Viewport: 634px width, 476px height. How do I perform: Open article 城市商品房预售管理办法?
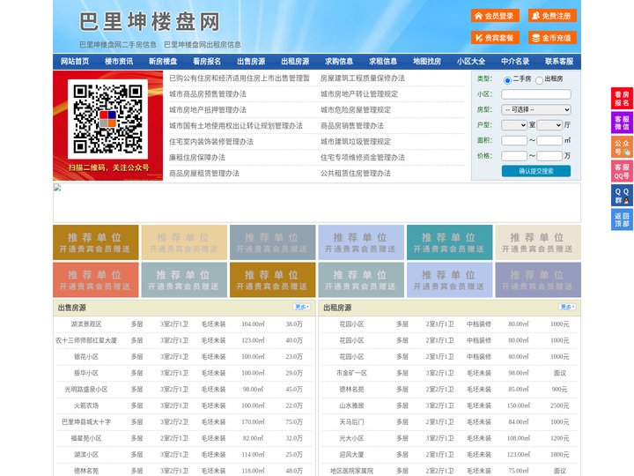208,94
